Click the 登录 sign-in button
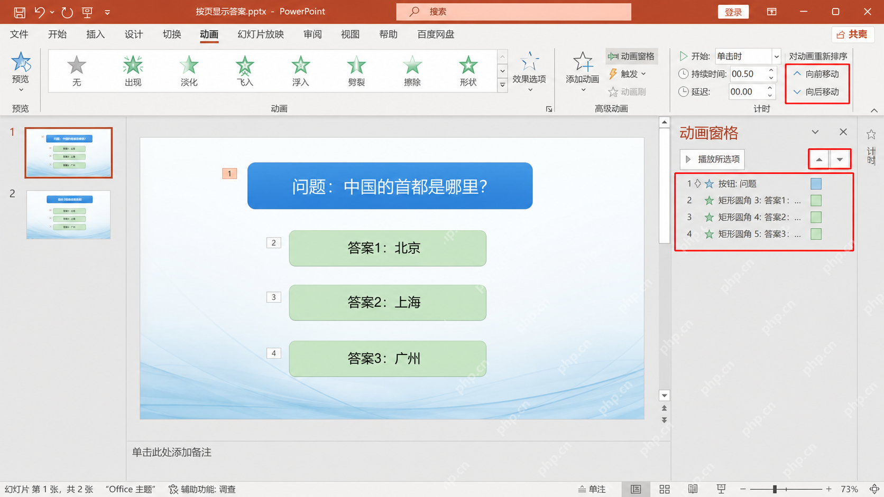Image resolution: width=884 pixels, height=497 pixels. pos(733,12)
